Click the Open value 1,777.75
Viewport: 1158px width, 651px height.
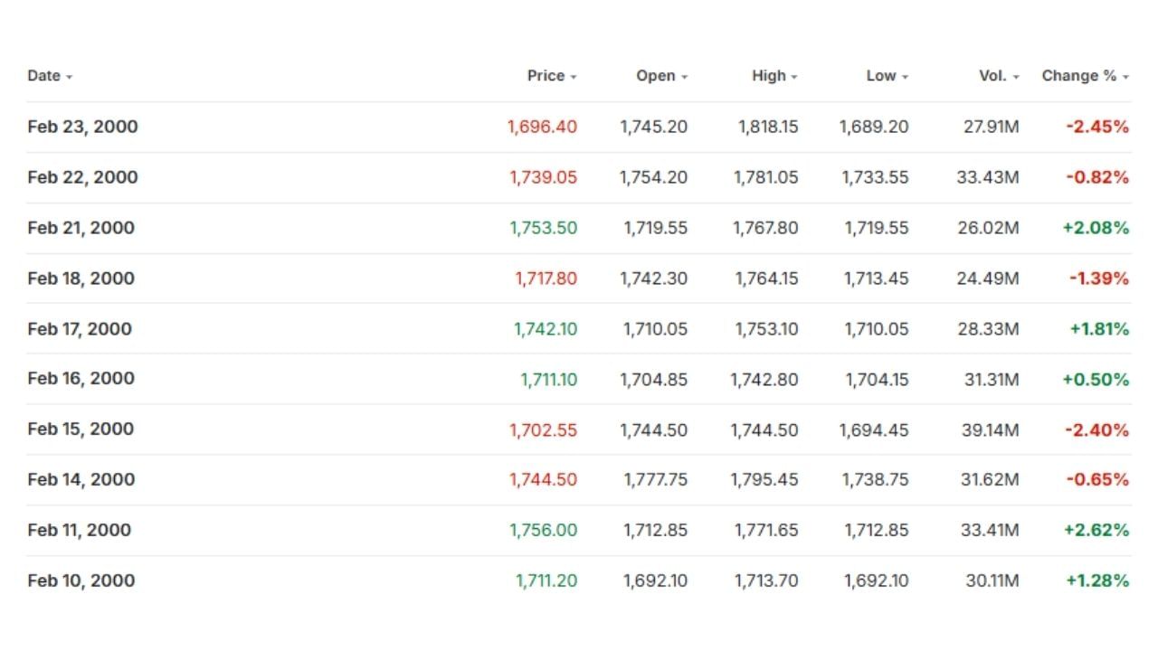pos(655,479)
